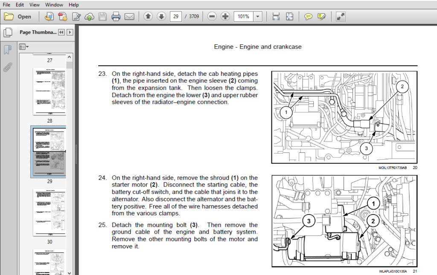Open thumbnail panel options dropdown
The width and height of the screenshot is (437, 275).
[x=24, y=47]
